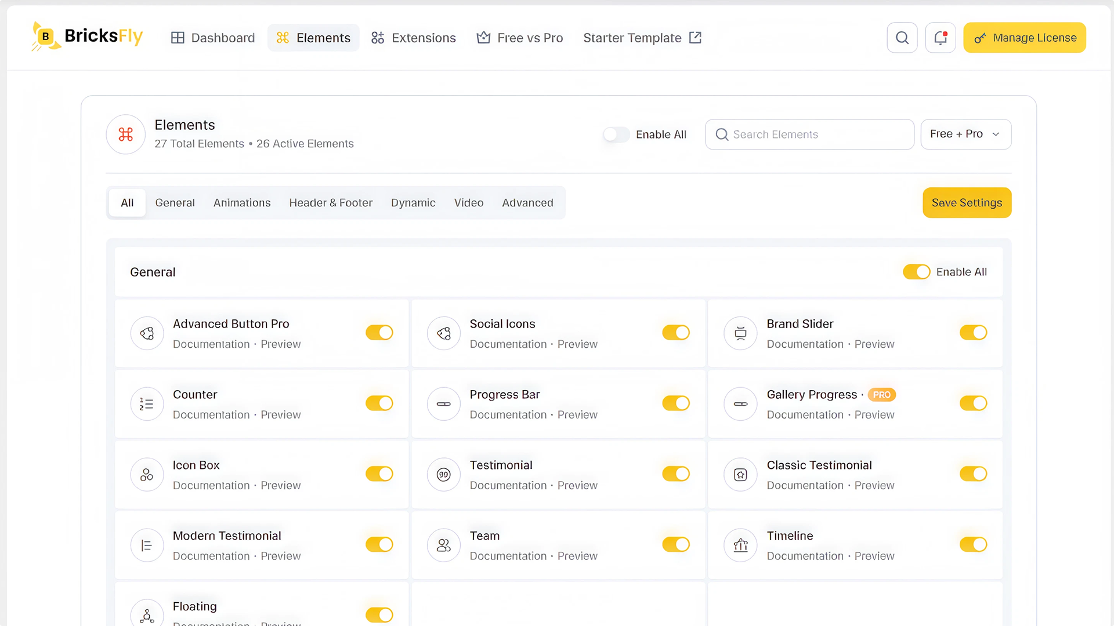Switch off the Testimonial element
Viewport: 1114px width, 626px height.
676,474
